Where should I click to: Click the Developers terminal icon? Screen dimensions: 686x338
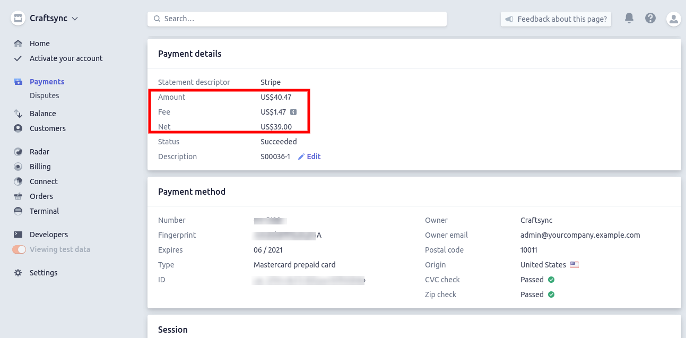(18, 235)
